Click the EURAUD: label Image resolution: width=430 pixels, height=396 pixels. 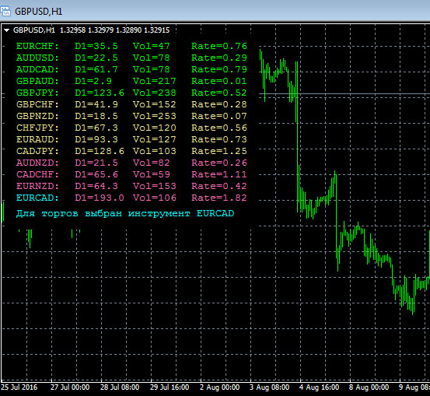(37, 139)
